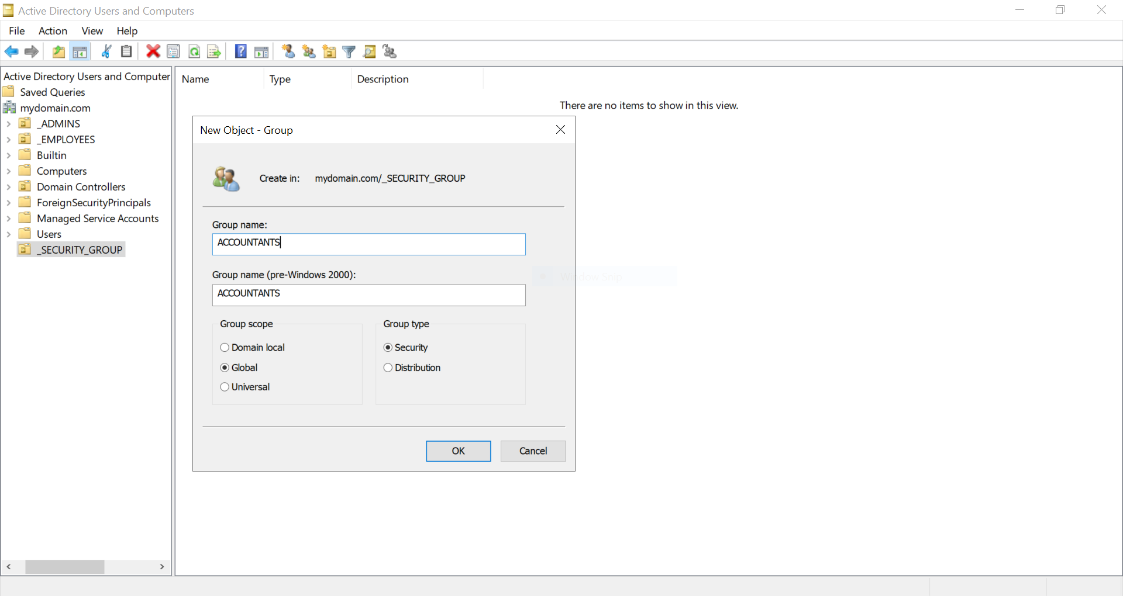Click Cancel in New Object dialog
The image size is (1123, 596).
tap(533, 451)
